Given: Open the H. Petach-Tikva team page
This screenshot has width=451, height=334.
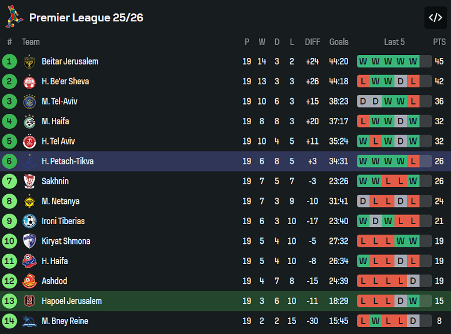Looking at the screenshot, I should (67, 161).
